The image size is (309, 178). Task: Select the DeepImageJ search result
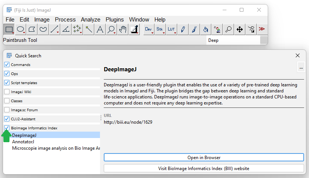(52, 135)
